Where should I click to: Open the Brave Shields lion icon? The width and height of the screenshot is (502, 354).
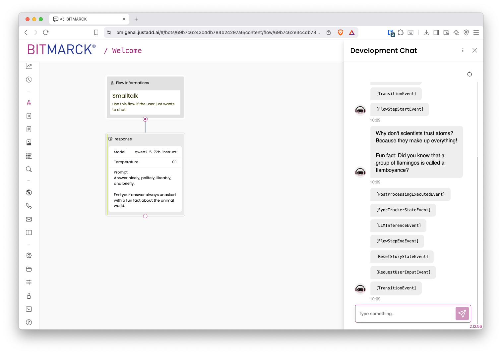(341, 32)
